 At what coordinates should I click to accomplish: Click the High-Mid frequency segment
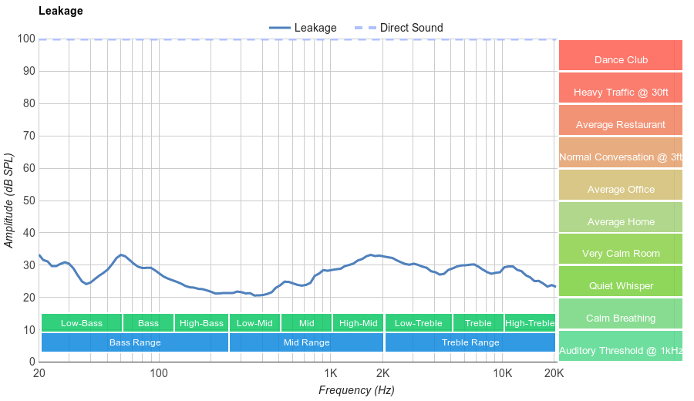point(359,323)
